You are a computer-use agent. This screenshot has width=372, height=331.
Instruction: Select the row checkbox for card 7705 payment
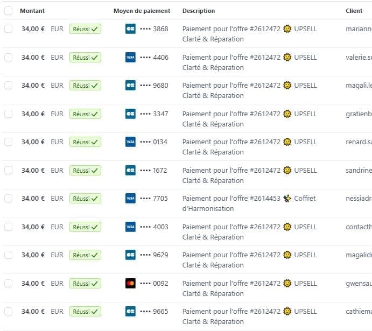click(x=8, y=199)
